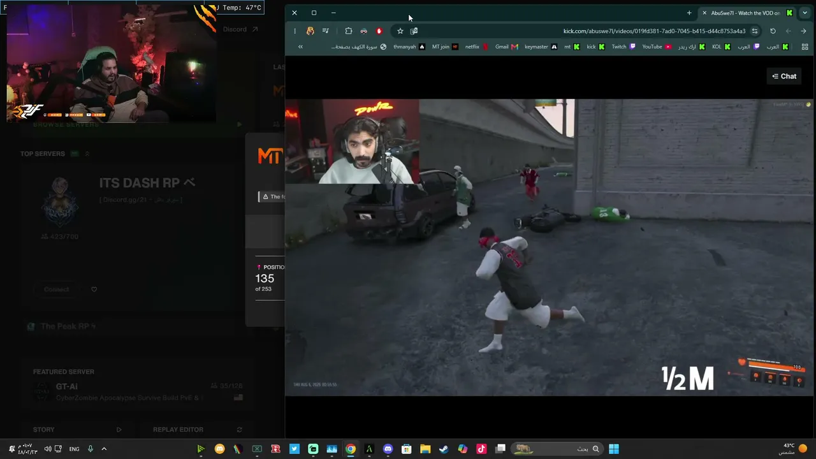
Task: Open the browser three-dot menu
Action: point(295,31)
